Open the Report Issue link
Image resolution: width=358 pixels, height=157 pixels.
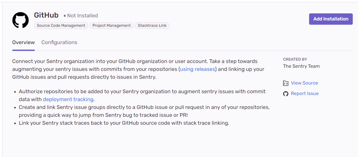[305, 93]
